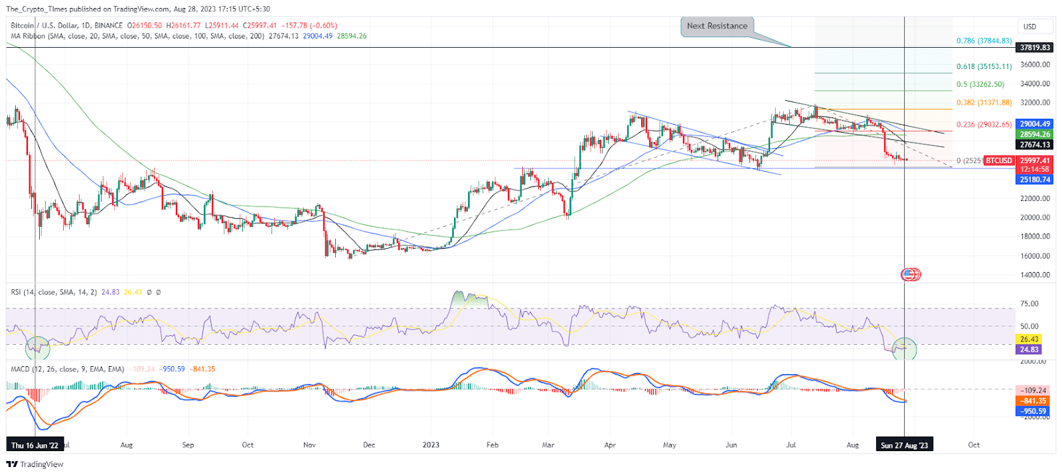Click the blue 25180.74 support price label
The height and width of the screenshot is (475, 1062).
click(x=1035, y=180)
